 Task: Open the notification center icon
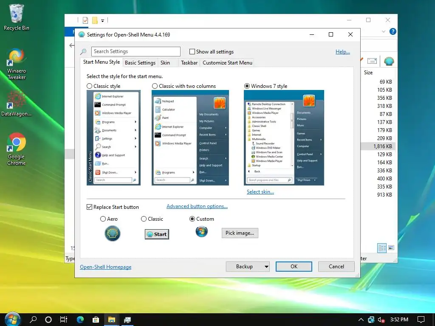click(421, 320)
